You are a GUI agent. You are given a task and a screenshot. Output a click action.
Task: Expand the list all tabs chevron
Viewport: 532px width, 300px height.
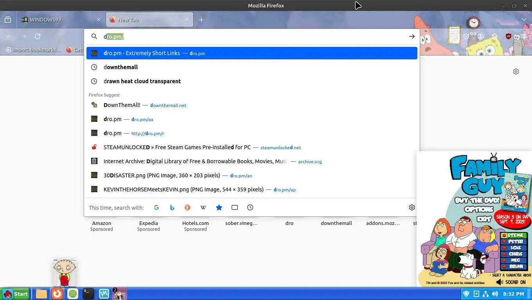coord(524,20)
